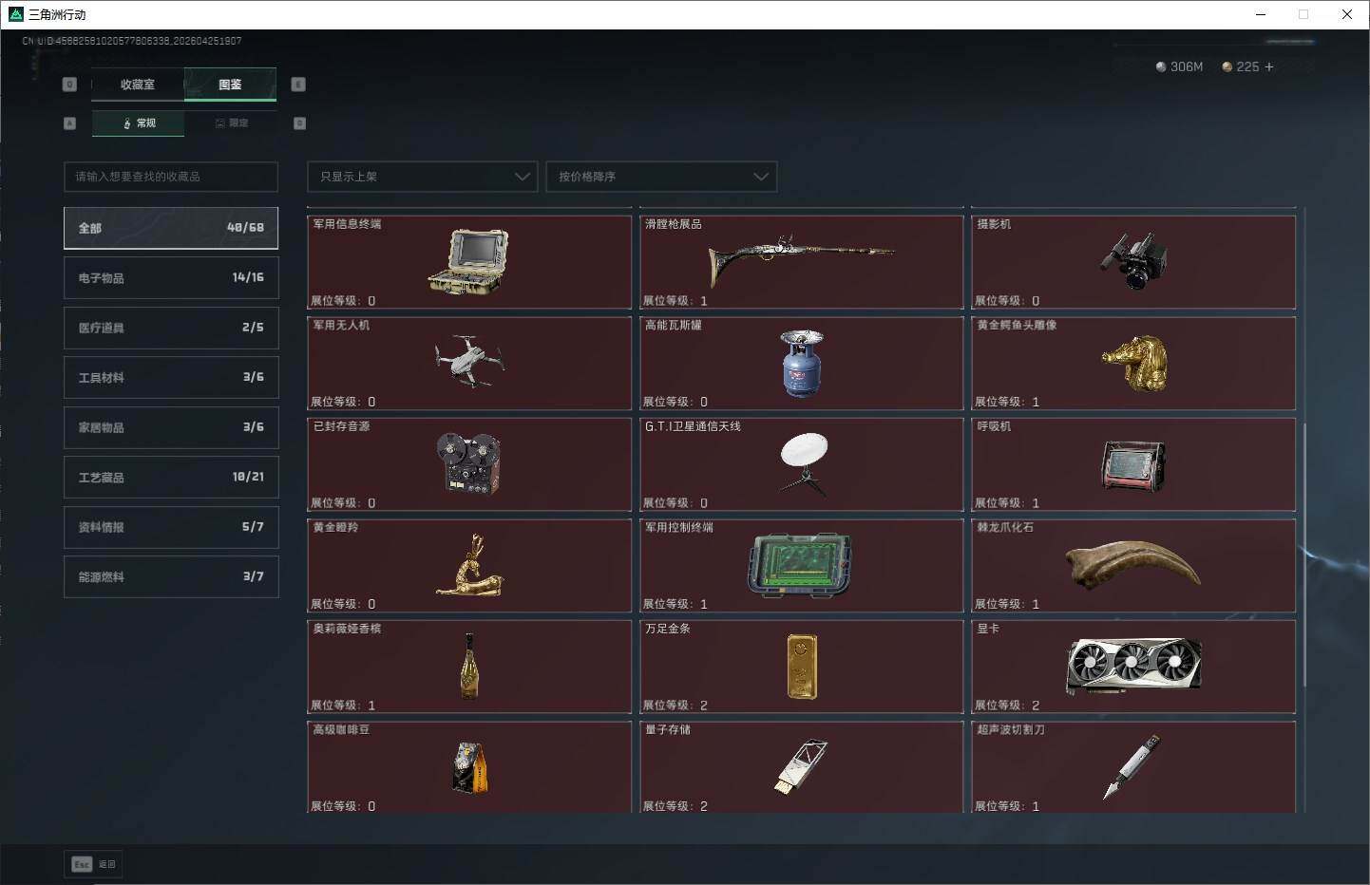This screenshot has height=885, width=1370.
Task: Focus the collectible search input field
Action: [x=171, y=177]
